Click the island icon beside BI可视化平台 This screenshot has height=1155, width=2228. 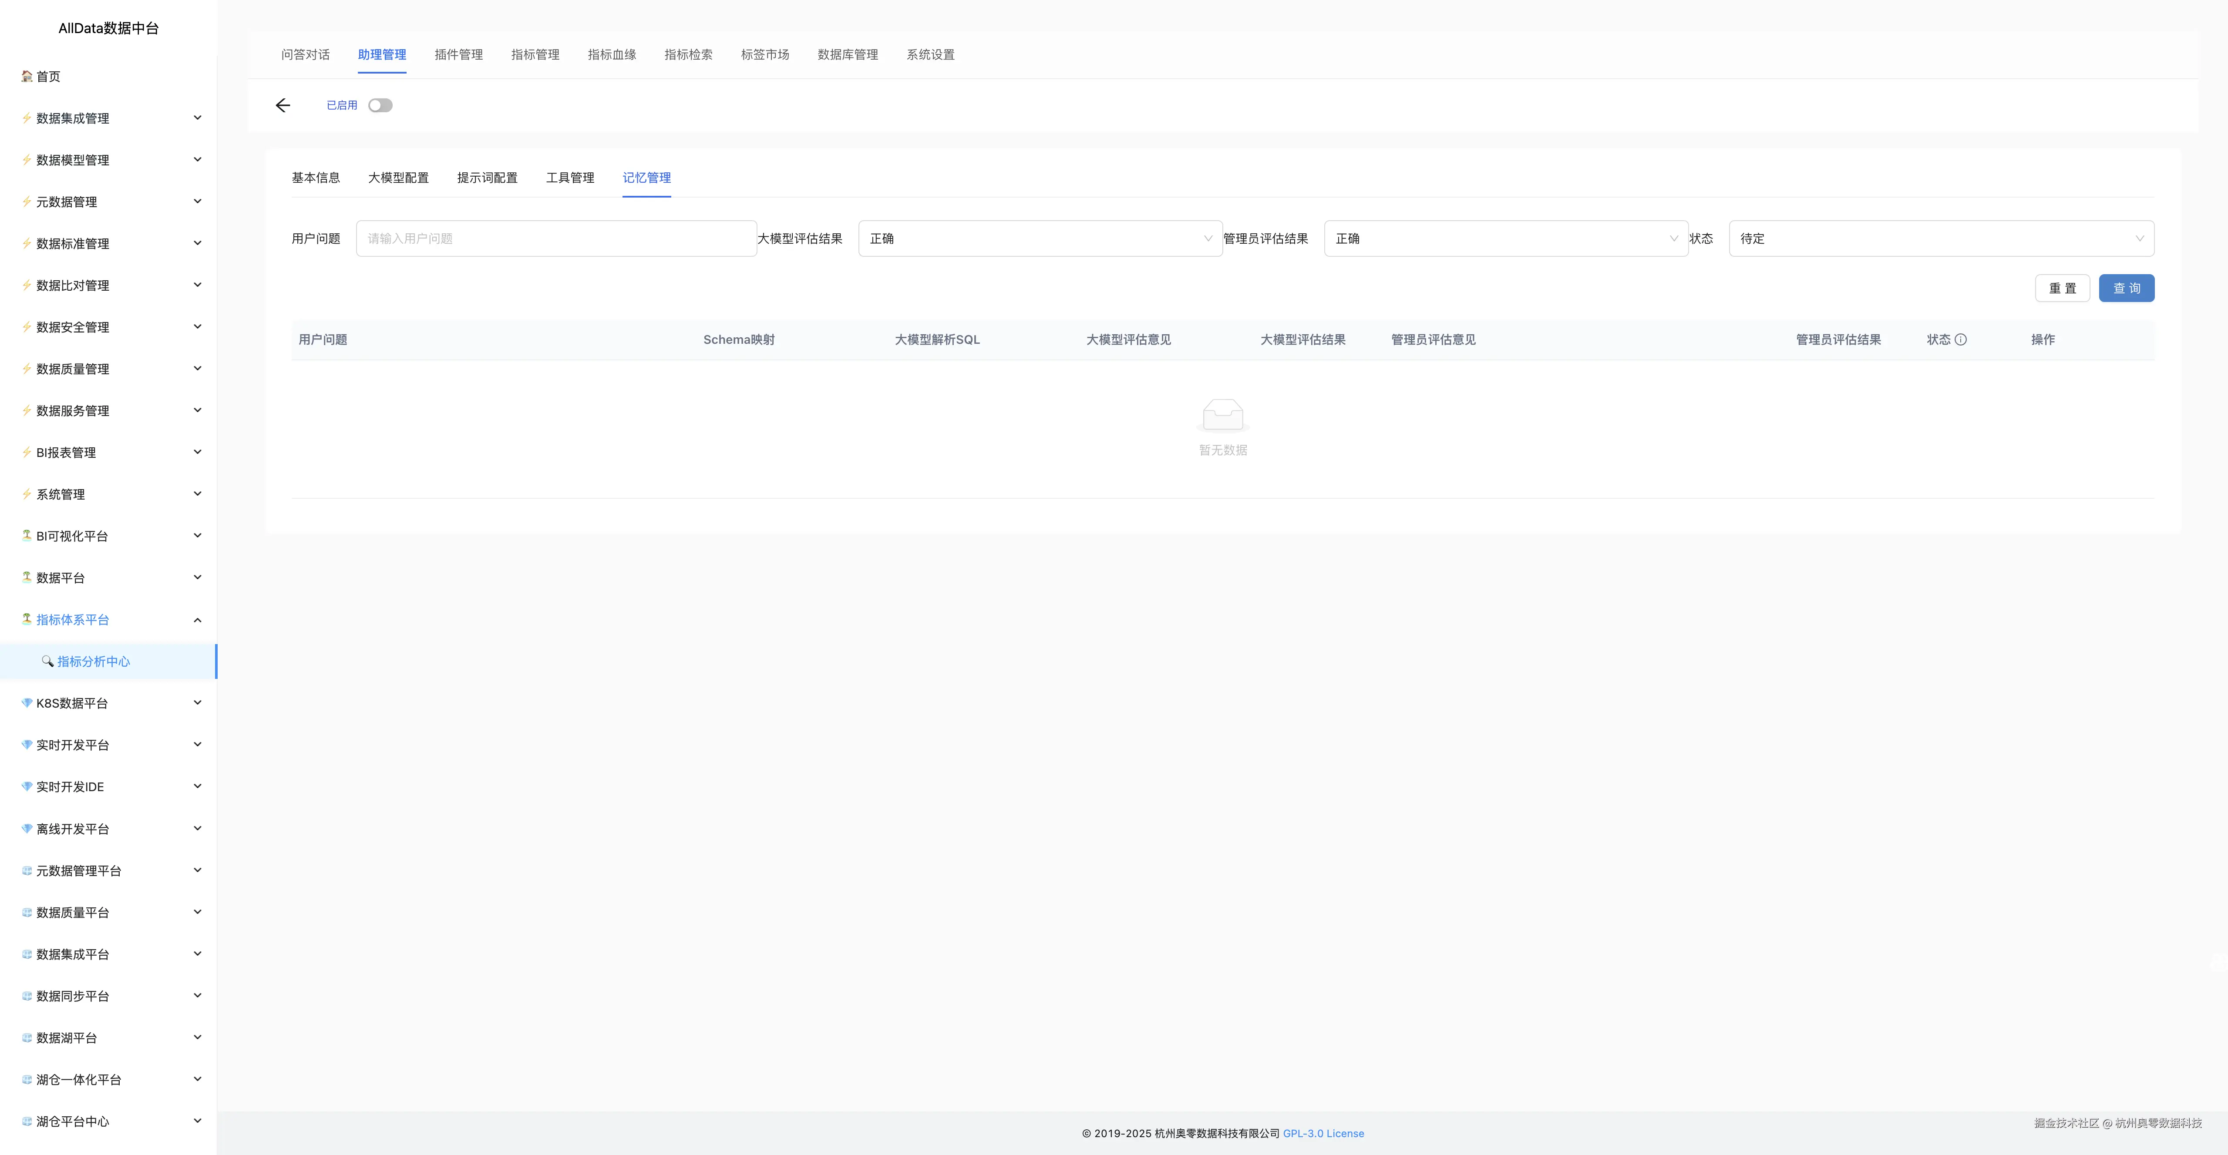[x=27, y=535]
